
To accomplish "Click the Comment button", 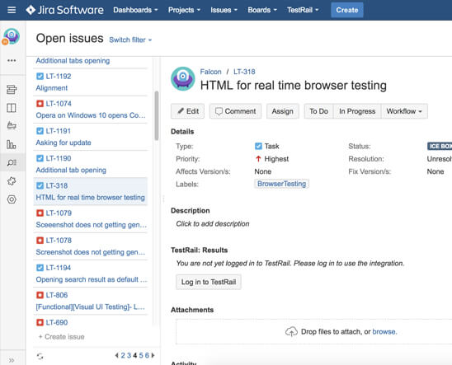I will [236, 111].
